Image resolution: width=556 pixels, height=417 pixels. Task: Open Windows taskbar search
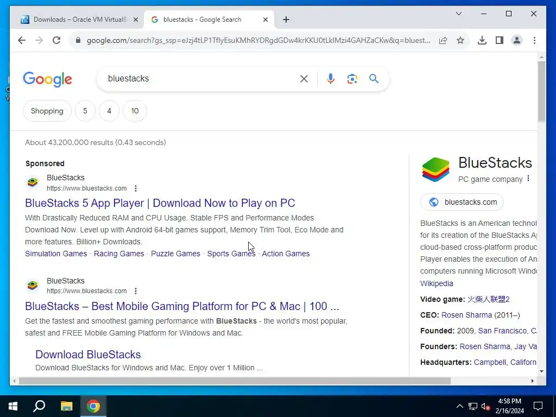(x=39, y=406)
